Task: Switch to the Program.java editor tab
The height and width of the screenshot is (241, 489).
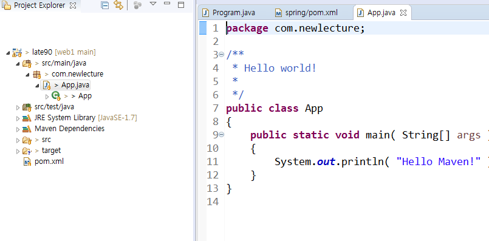Action: (234, 13)
